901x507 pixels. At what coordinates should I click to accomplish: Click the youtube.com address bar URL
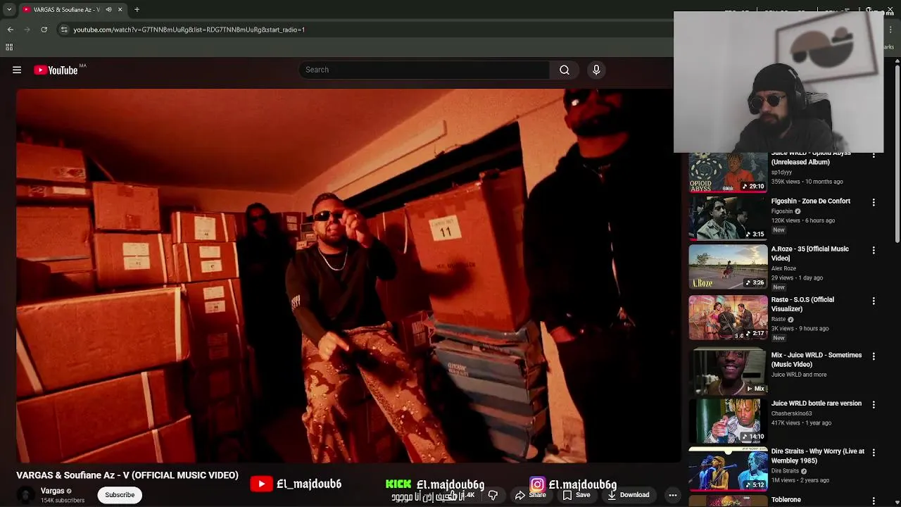coord(189,30)
